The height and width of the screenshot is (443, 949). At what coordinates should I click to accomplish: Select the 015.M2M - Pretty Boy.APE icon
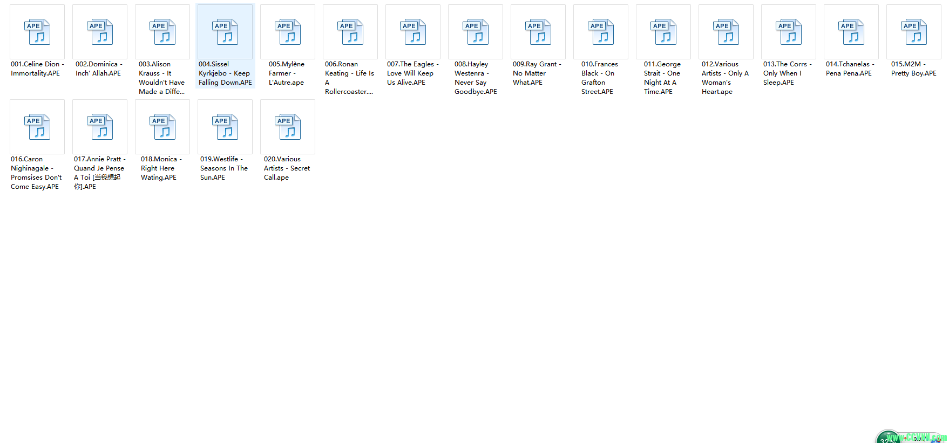pos(914,32)
